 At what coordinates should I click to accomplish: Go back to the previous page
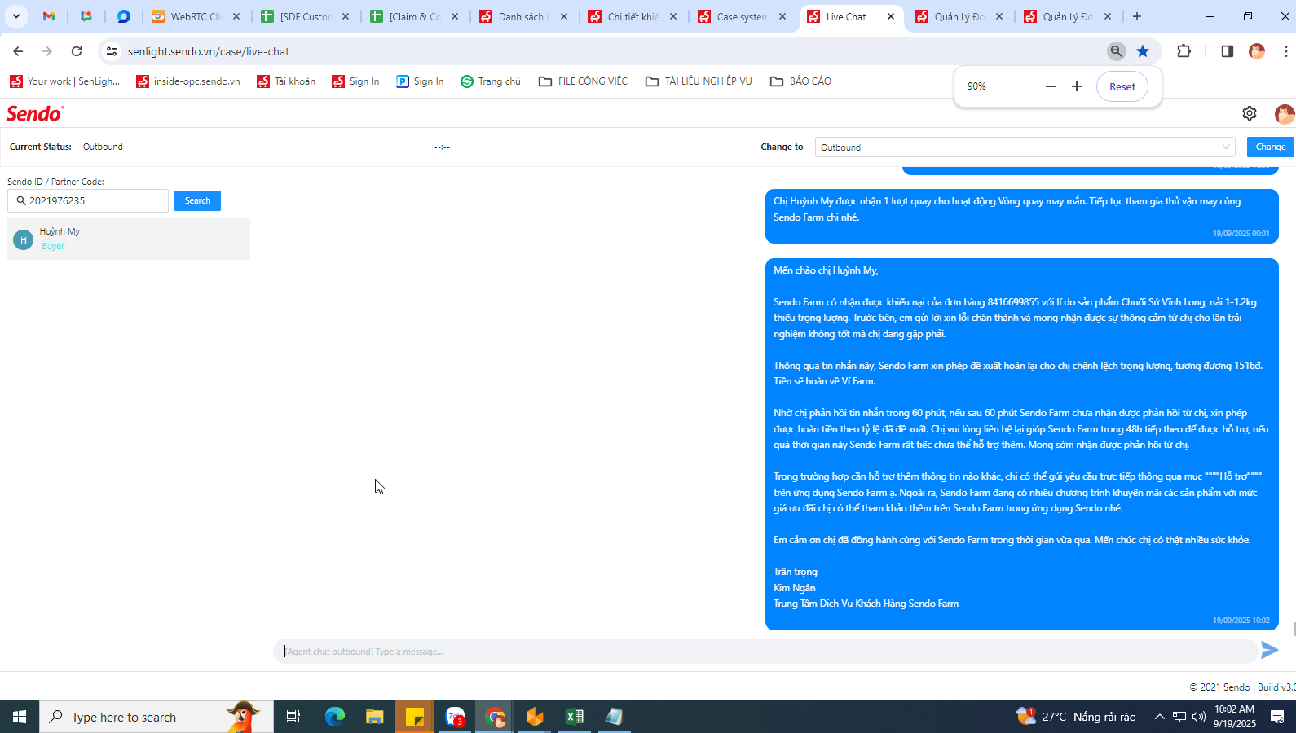click(x=18, y=51)
